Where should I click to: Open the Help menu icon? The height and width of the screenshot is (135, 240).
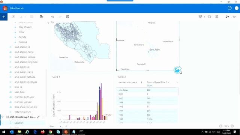(x=229, y=8)
